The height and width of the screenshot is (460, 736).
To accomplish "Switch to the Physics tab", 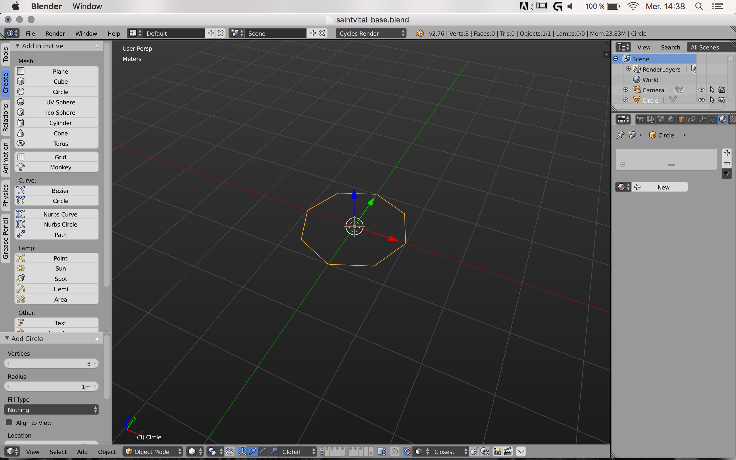I will (x=5, y=195).
